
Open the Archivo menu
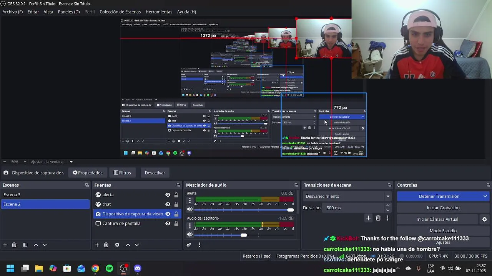[x=13, y=12]
